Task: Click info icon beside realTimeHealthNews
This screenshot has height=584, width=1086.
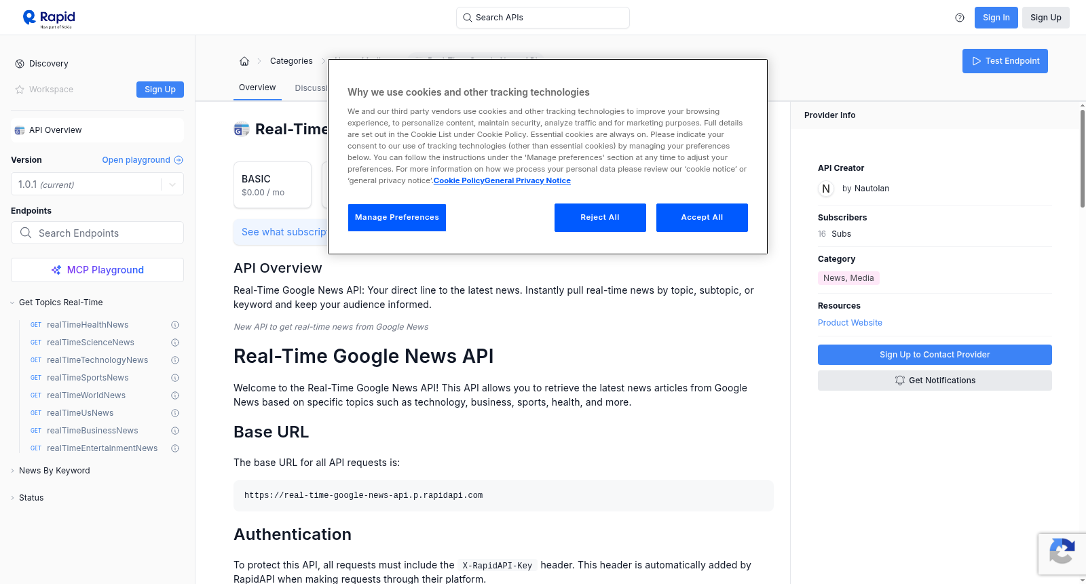Action: pos(175,325)
